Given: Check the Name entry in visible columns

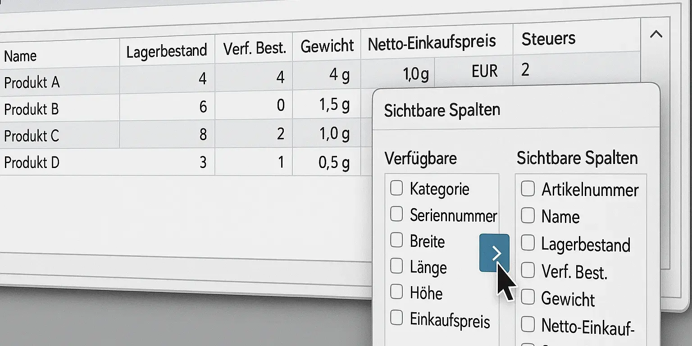Looking at the screenshot, I should 528,215.
